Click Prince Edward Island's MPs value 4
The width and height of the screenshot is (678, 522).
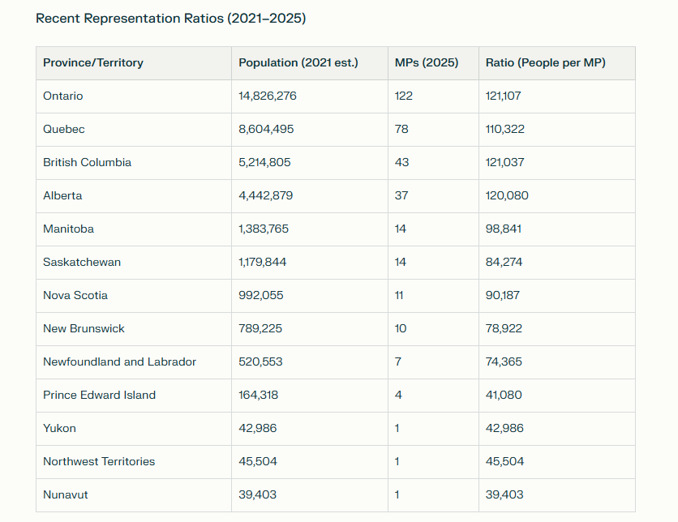[x=398, y=396]
